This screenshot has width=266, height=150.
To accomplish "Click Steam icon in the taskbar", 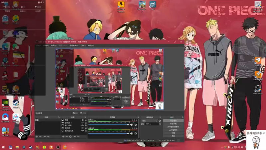I will click(31, 147).
